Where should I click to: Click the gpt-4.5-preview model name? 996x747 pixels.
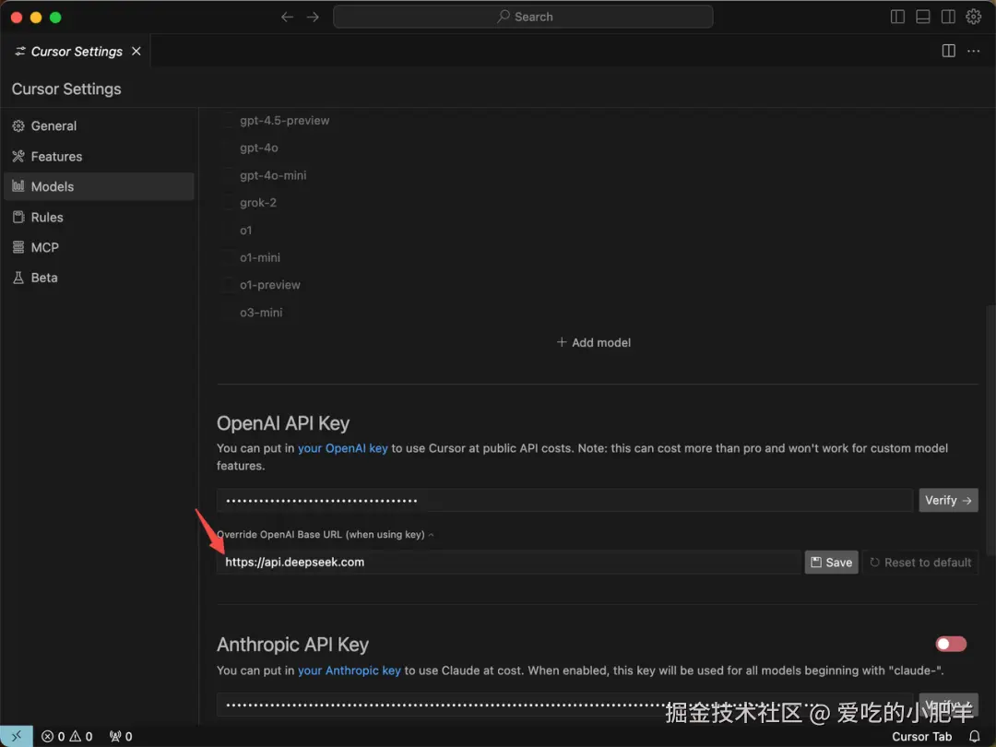click(285, 121)
